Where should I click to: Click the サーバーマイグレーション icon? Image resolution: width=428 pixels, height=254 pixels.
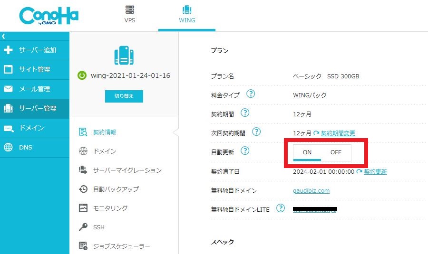tap(83, 170)
